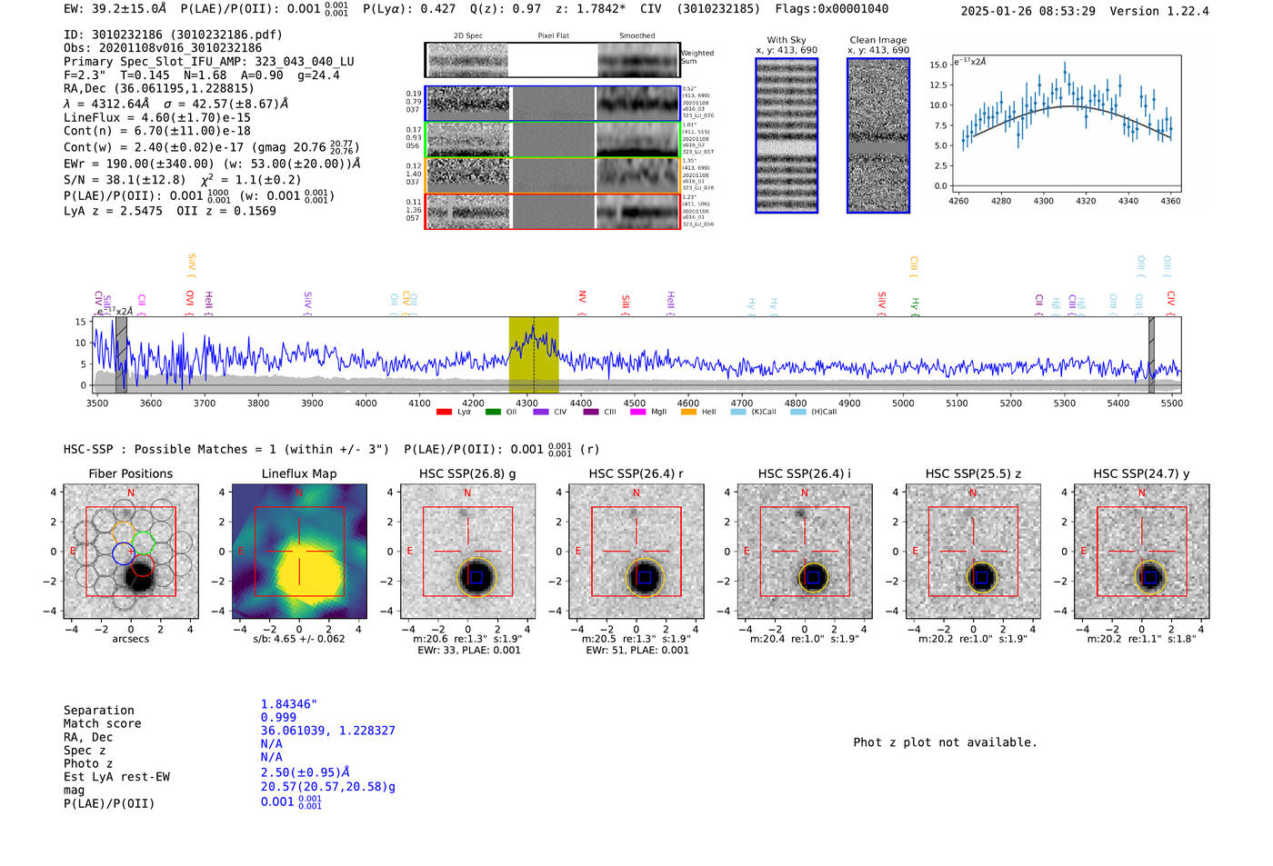Select the yellow highlighted emission line region in spectrum
Screen dimensions: 1273x866
coord(534,355)
